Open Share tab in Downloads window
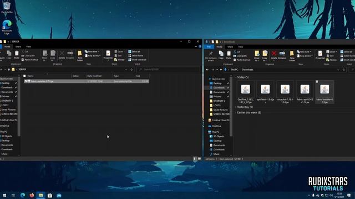Image resolution: width=355 pixels, height=199 pixels. 230,47
